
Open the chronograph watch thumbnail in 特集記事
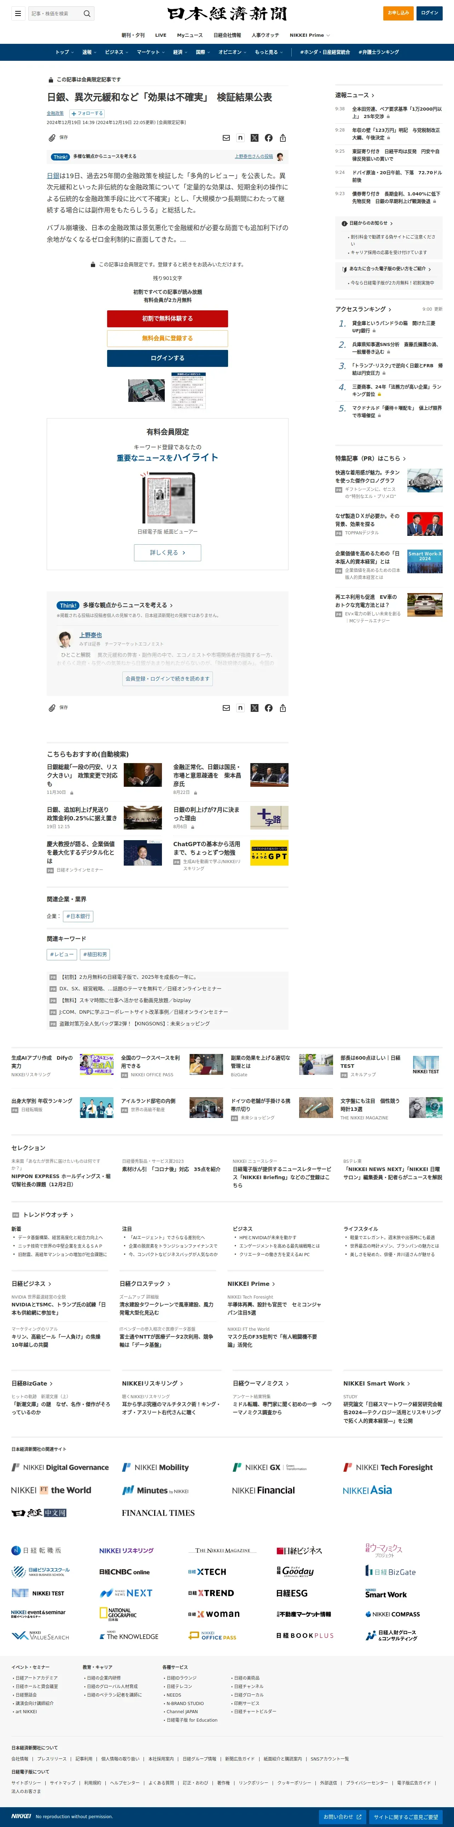click(x=425, y=481)
